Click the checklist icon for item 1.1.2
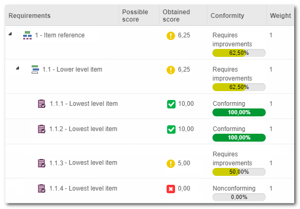This screenshot has height=209, width=300. click(42, 129)
